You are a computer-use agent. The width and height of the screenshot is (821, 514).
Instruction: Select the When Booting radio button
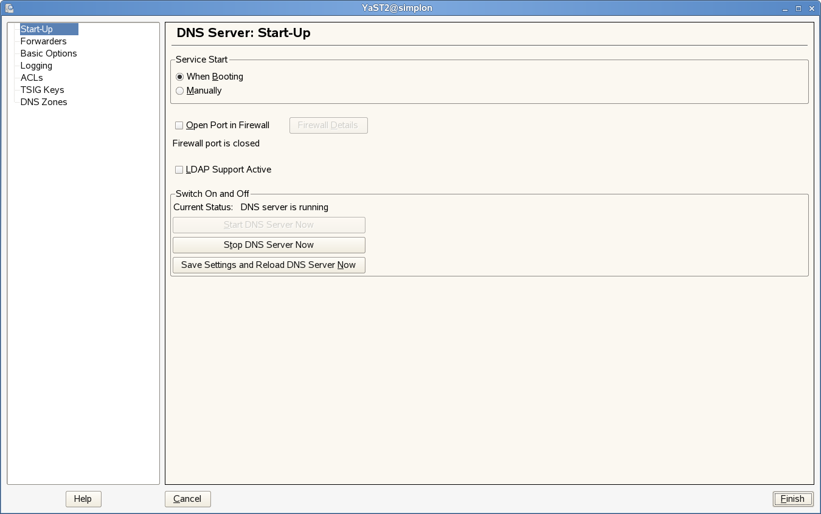point(179,77)
